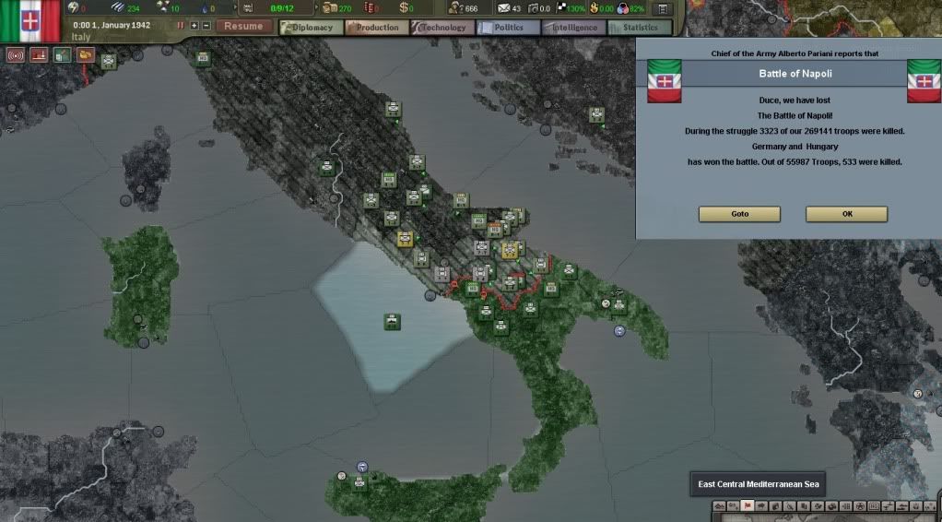Open the Intelligence tab
Viewport: 942px width, 522px height.
tap(573, 28)
